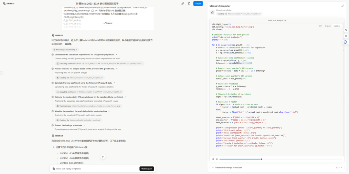Minimize the Manus's Computer panel
349x174 pixels.
click(x=343, y=6)
